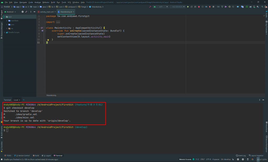The height and width of the screenshot is (162, 268).
Task: Toggle the Structure side tab
Action: click(x=2, y=118)
